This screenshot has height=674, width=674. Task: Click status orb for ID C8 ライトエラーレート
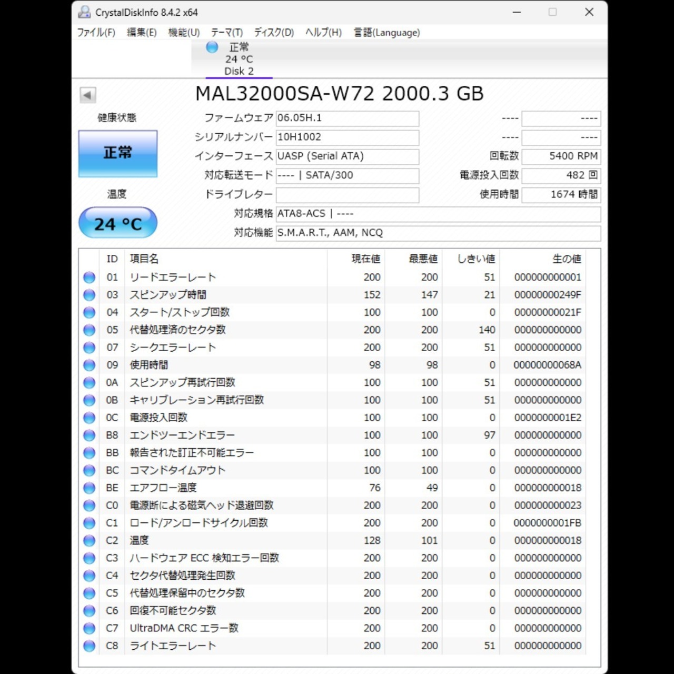point(89,646)
